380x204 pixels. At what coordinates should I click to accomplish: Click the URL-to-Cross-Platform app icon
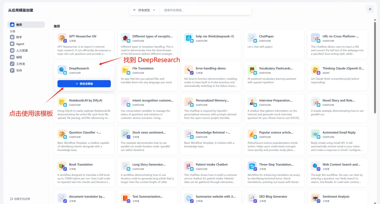(315, 38)
